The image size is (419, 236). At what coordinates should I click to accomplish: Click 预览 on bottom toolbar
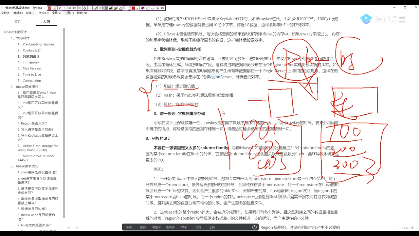[x=198, y=227]
